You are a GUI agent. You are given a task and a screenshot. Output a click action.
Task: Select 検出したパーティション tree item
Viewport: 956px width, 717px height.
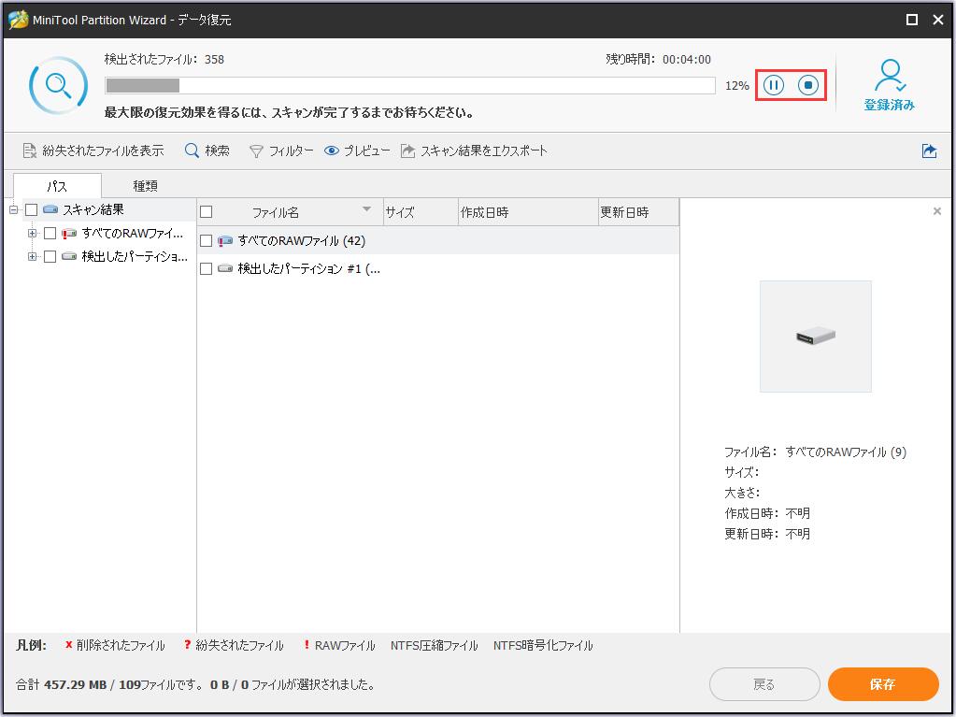click(135, 256)
